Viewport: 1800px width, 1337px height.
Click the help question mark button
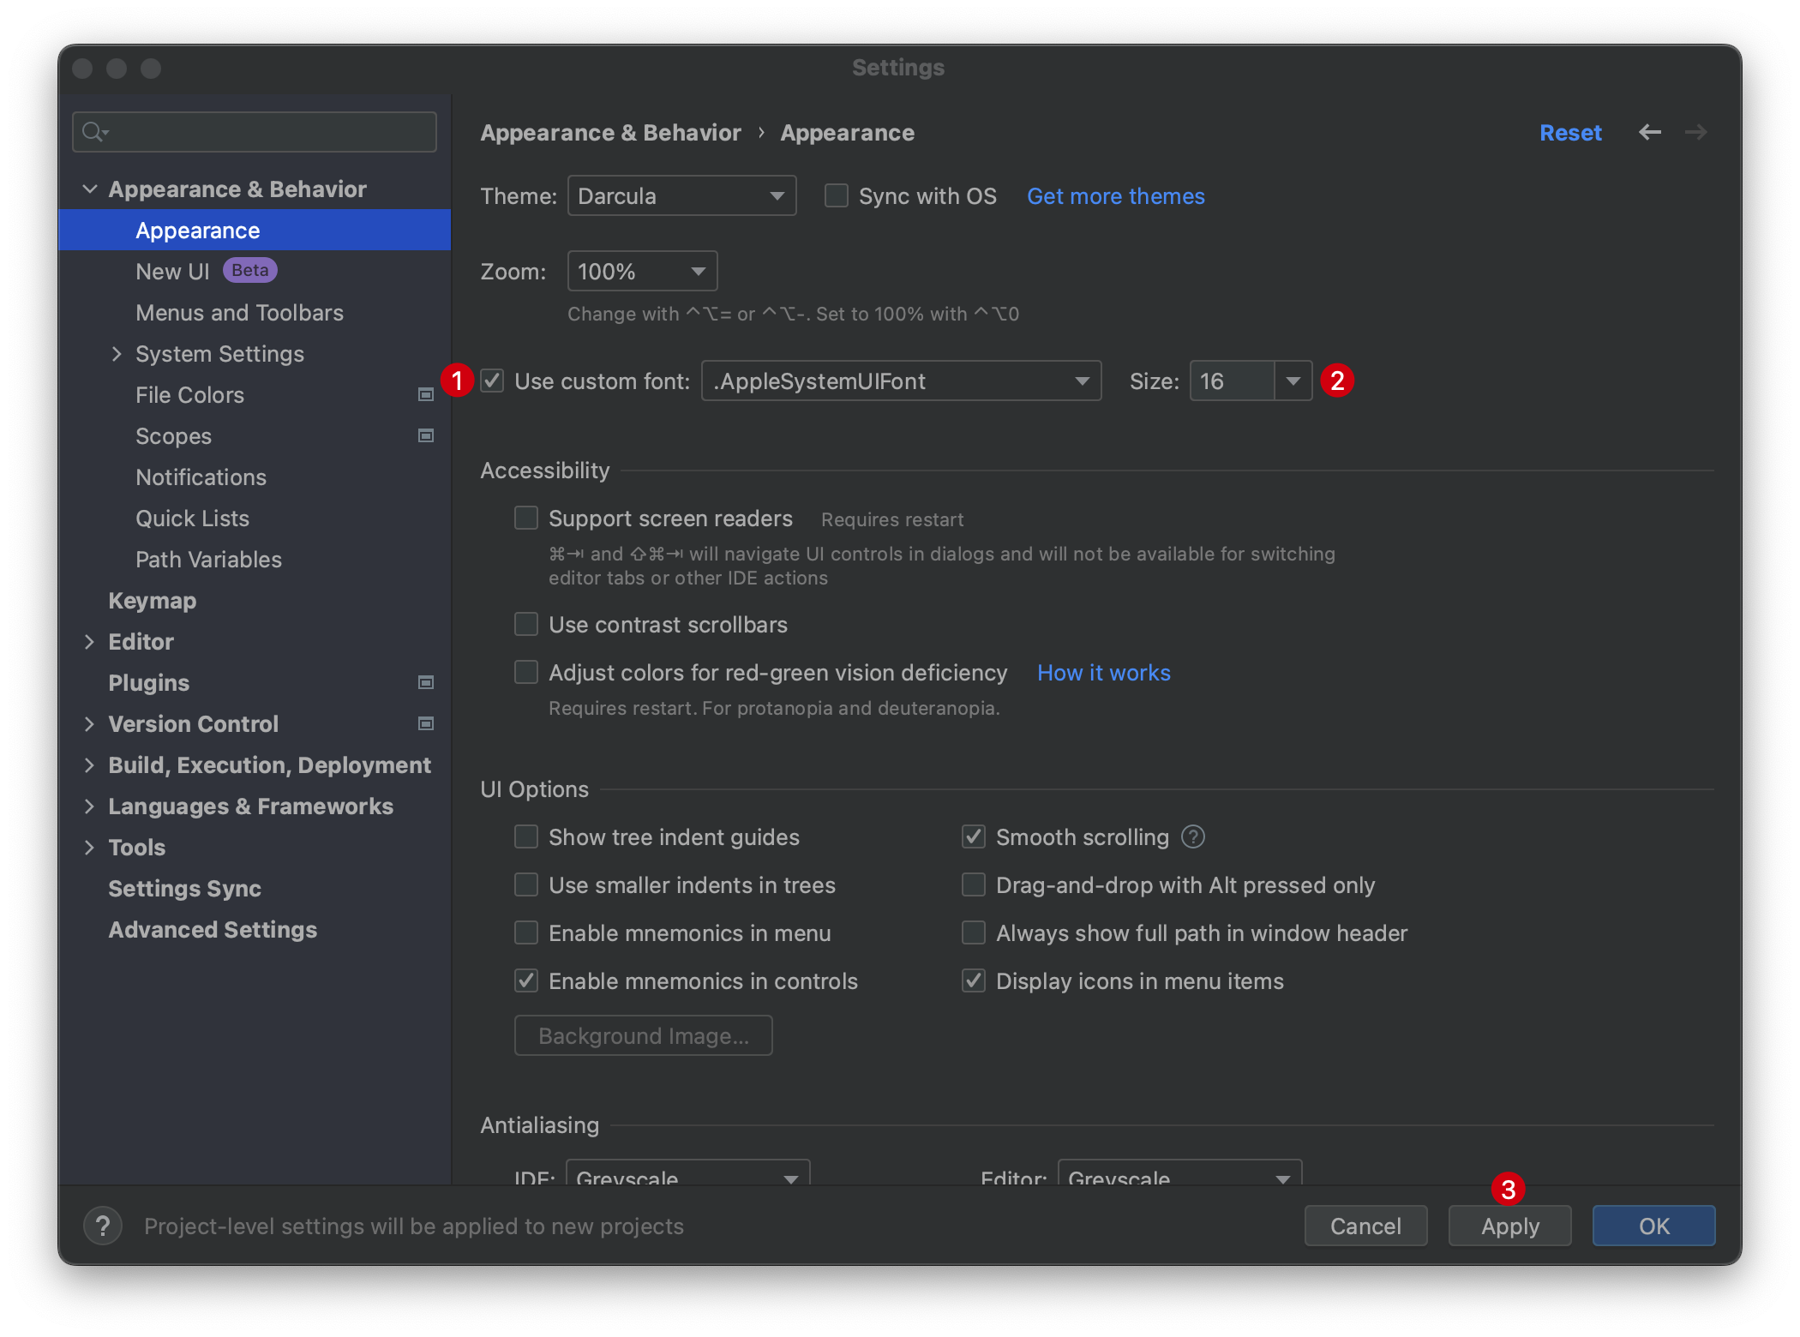point(103,1226)
